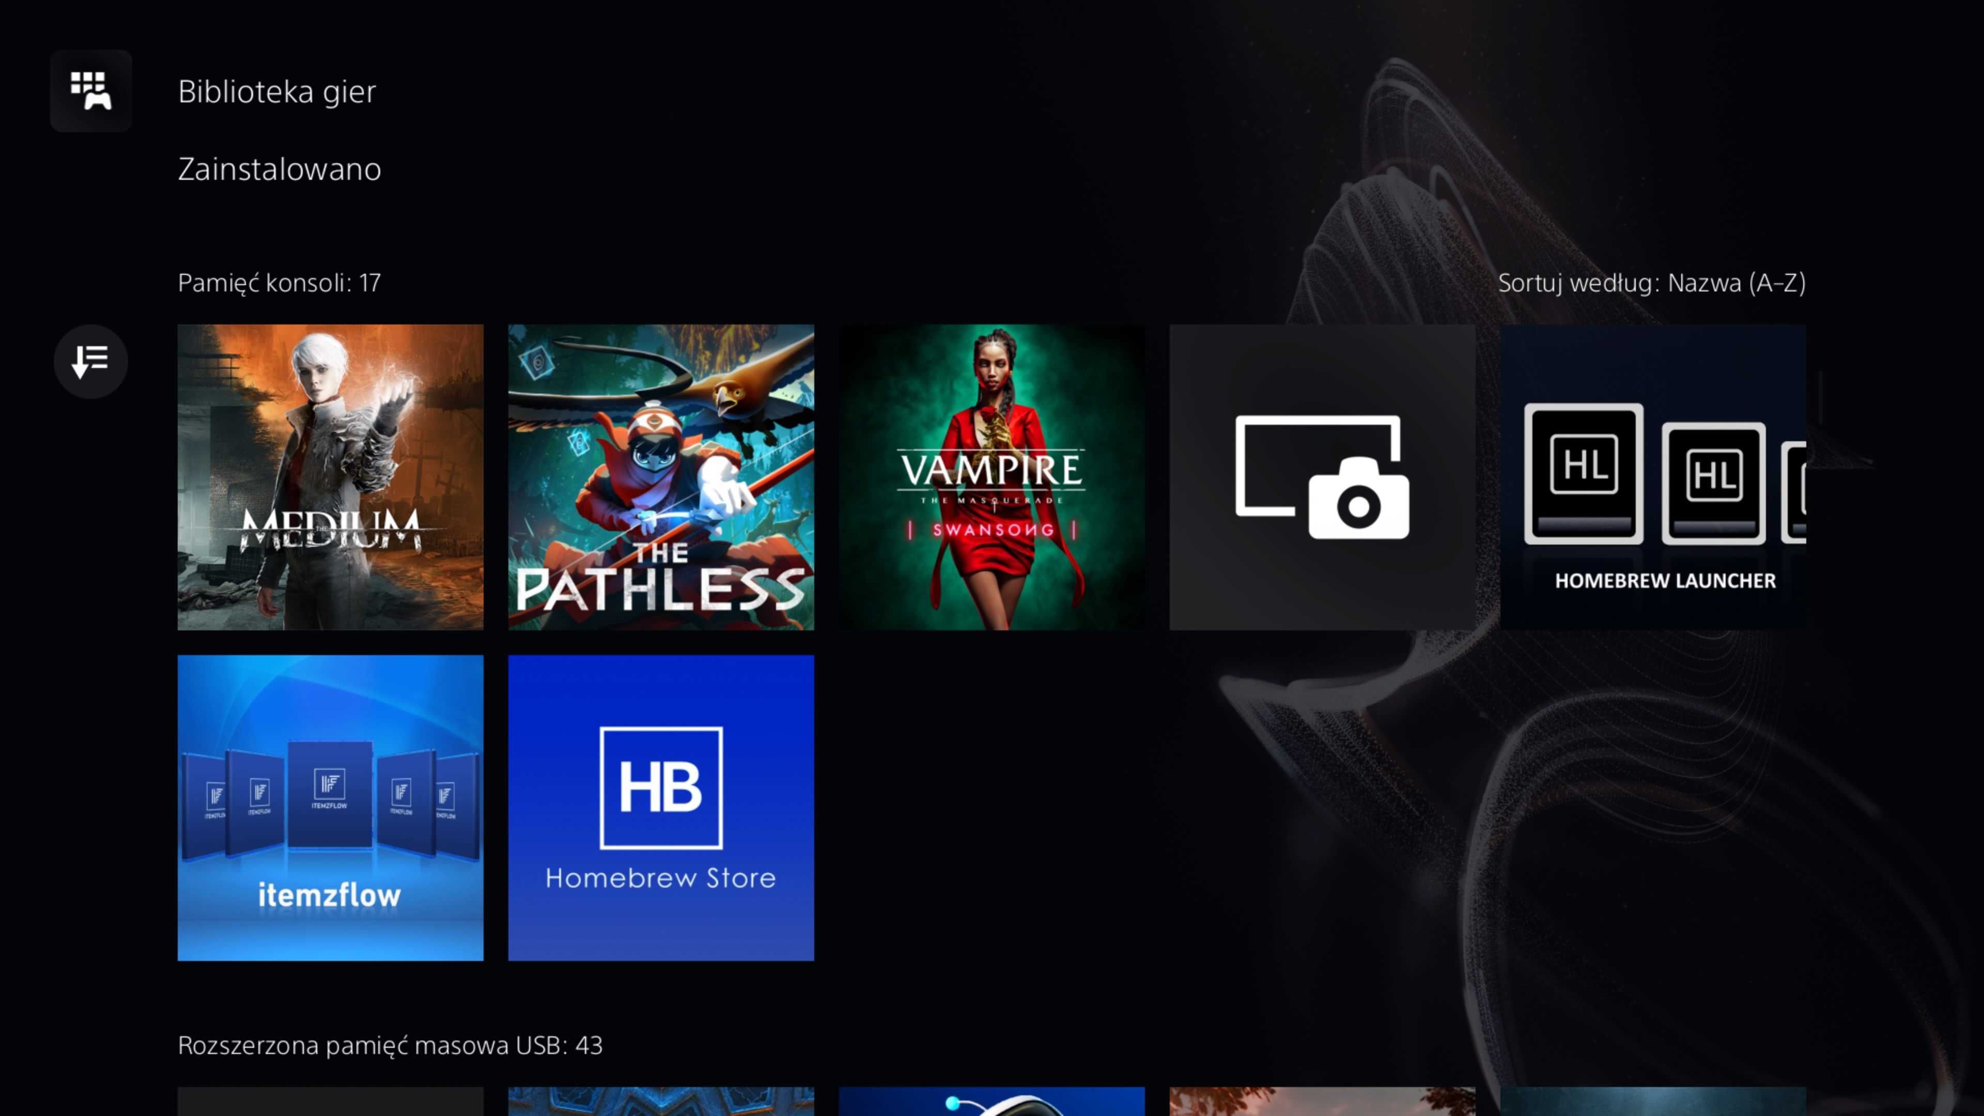Viewport: 1984px width, 1116px height.
Task: Open the Homebrew Store app tile
Action: (661, 808)
